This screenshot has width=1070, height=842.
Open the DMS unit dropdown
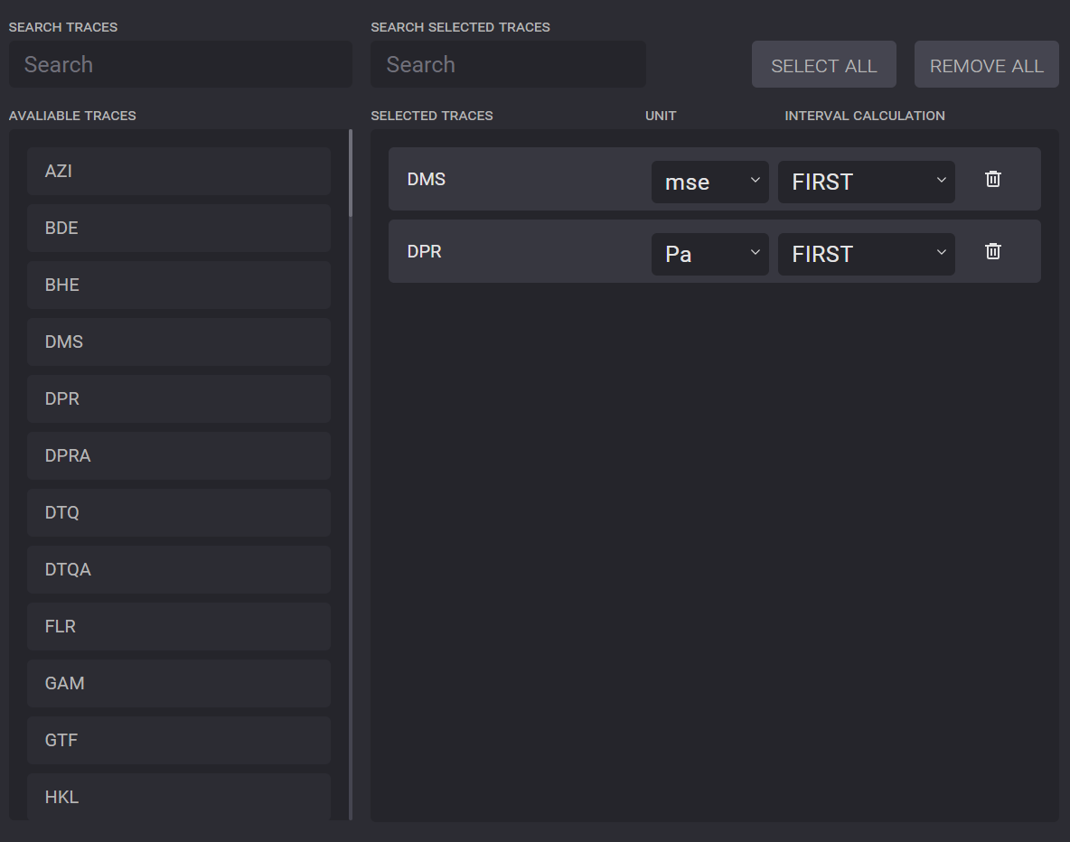[x=709, y=182]
